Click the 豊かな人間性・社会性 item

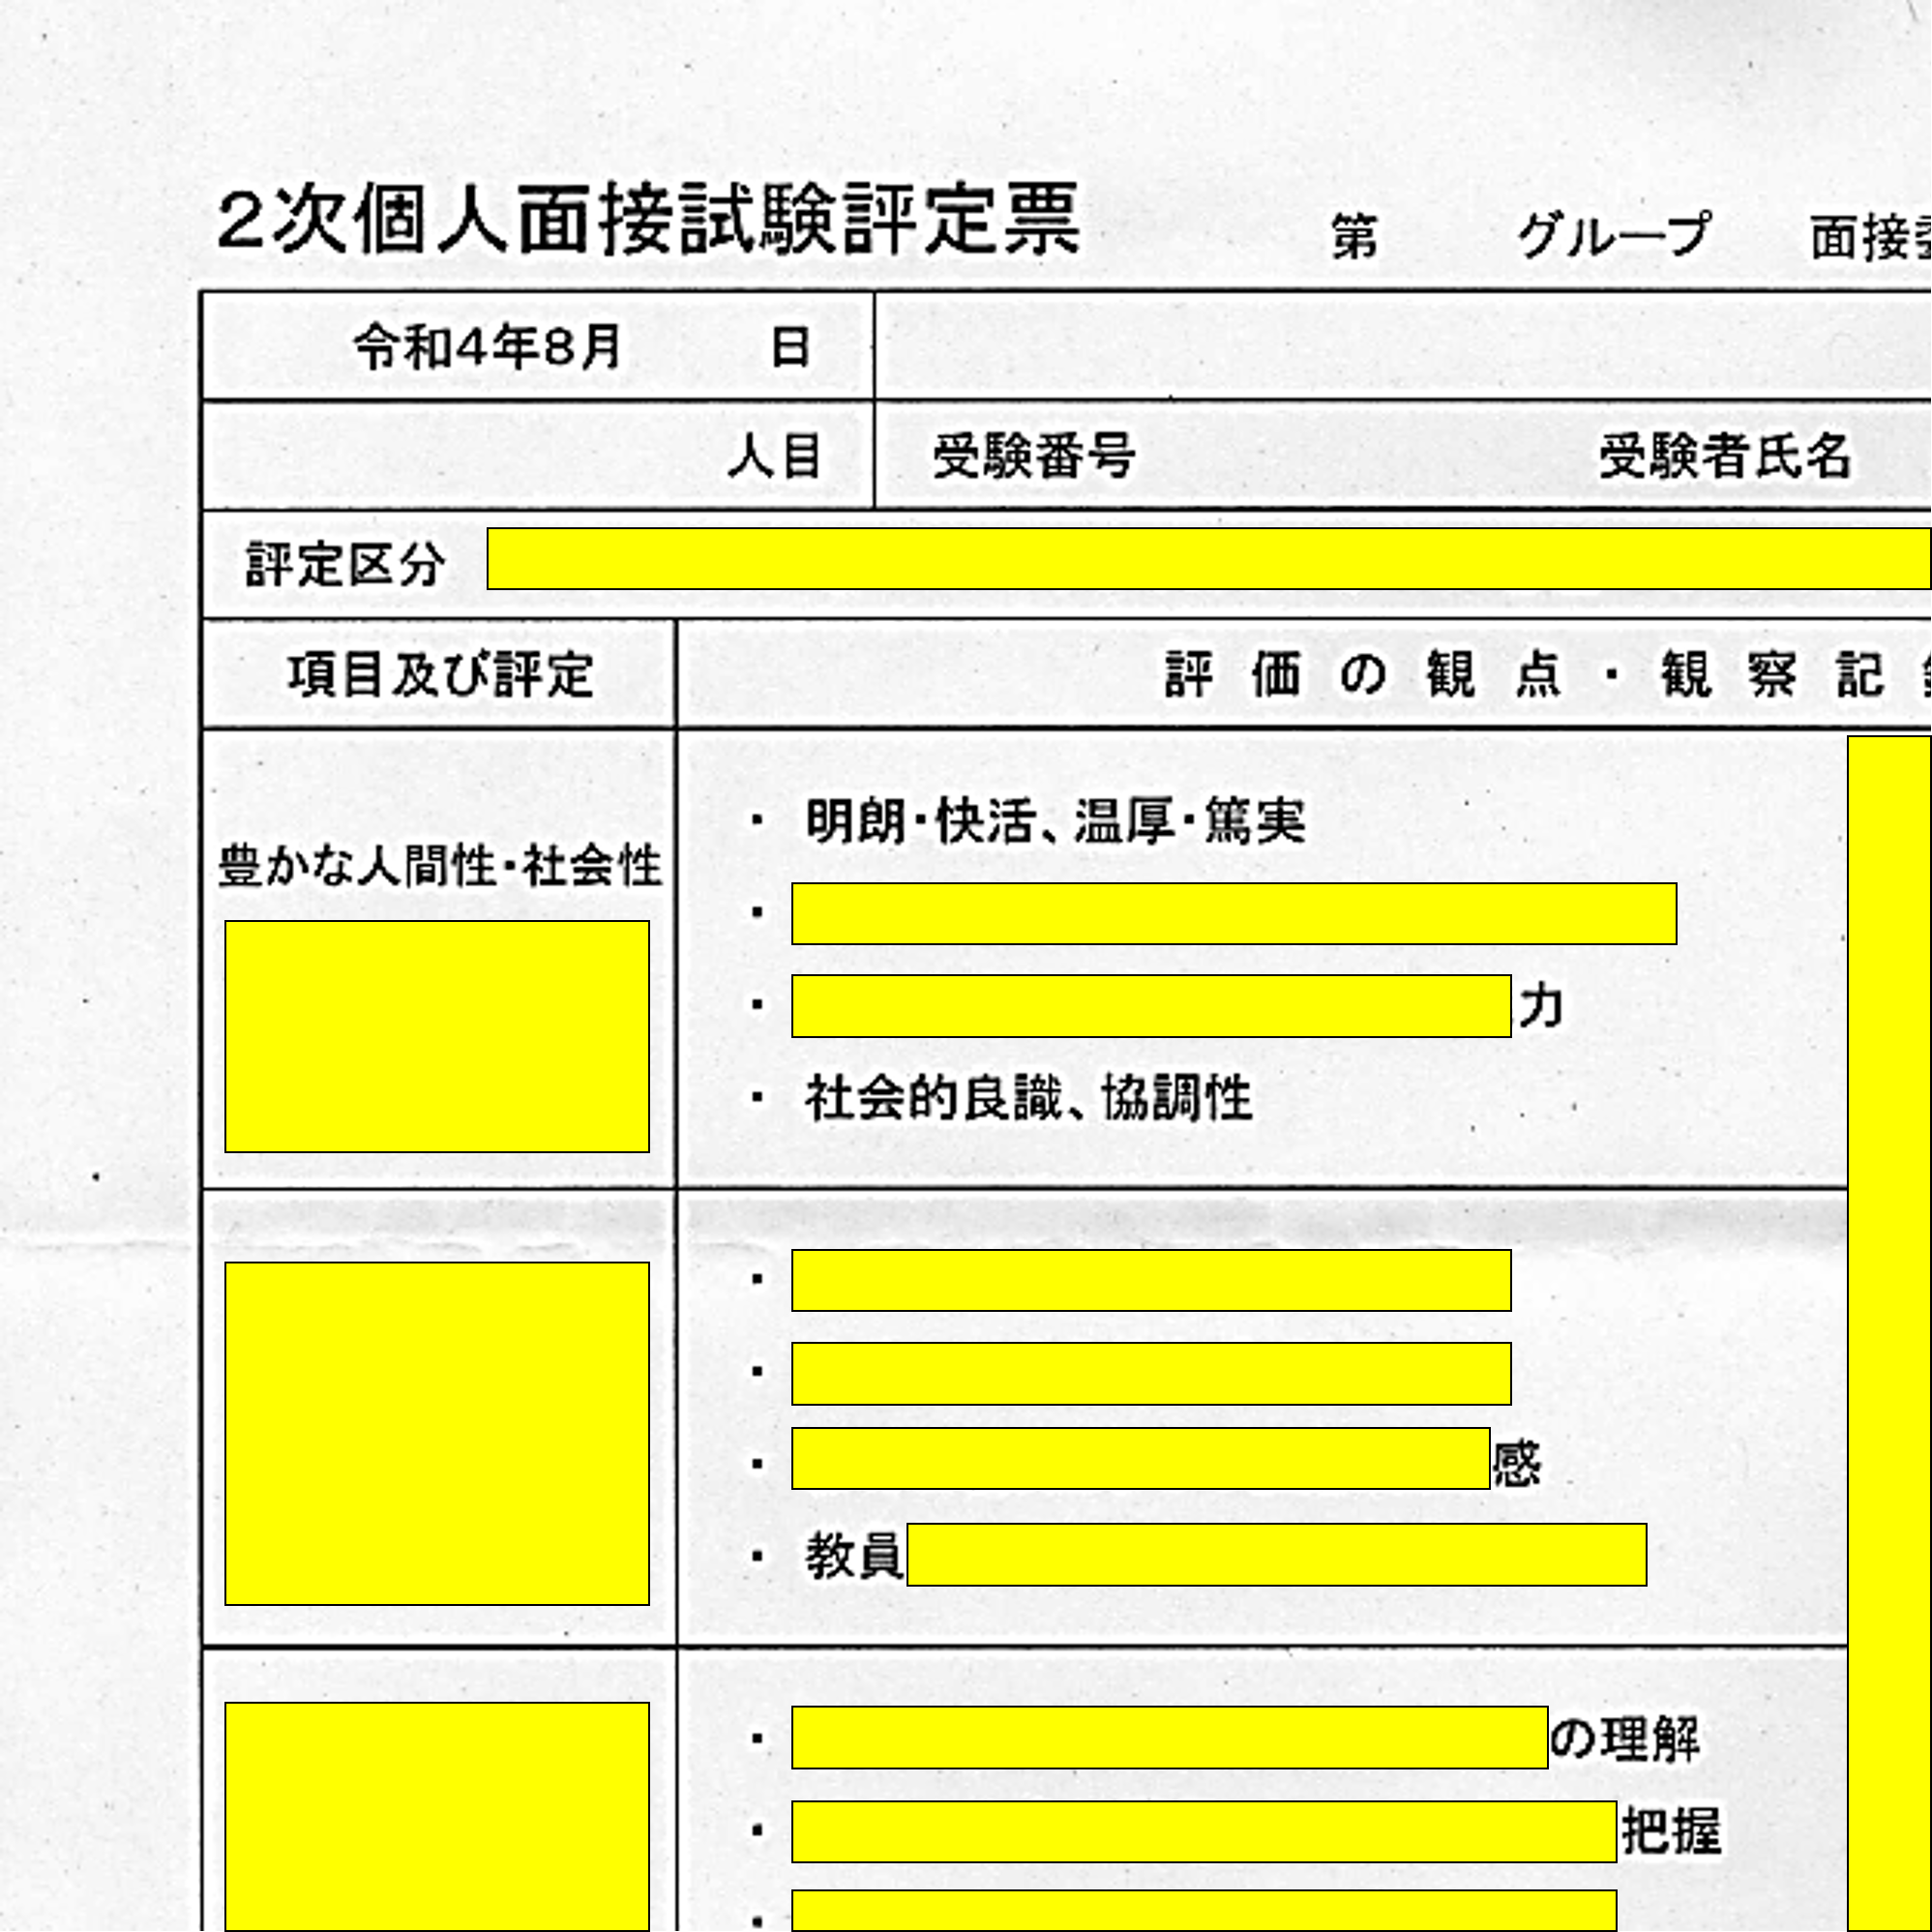pyautogui.click(x=440, y=866)
